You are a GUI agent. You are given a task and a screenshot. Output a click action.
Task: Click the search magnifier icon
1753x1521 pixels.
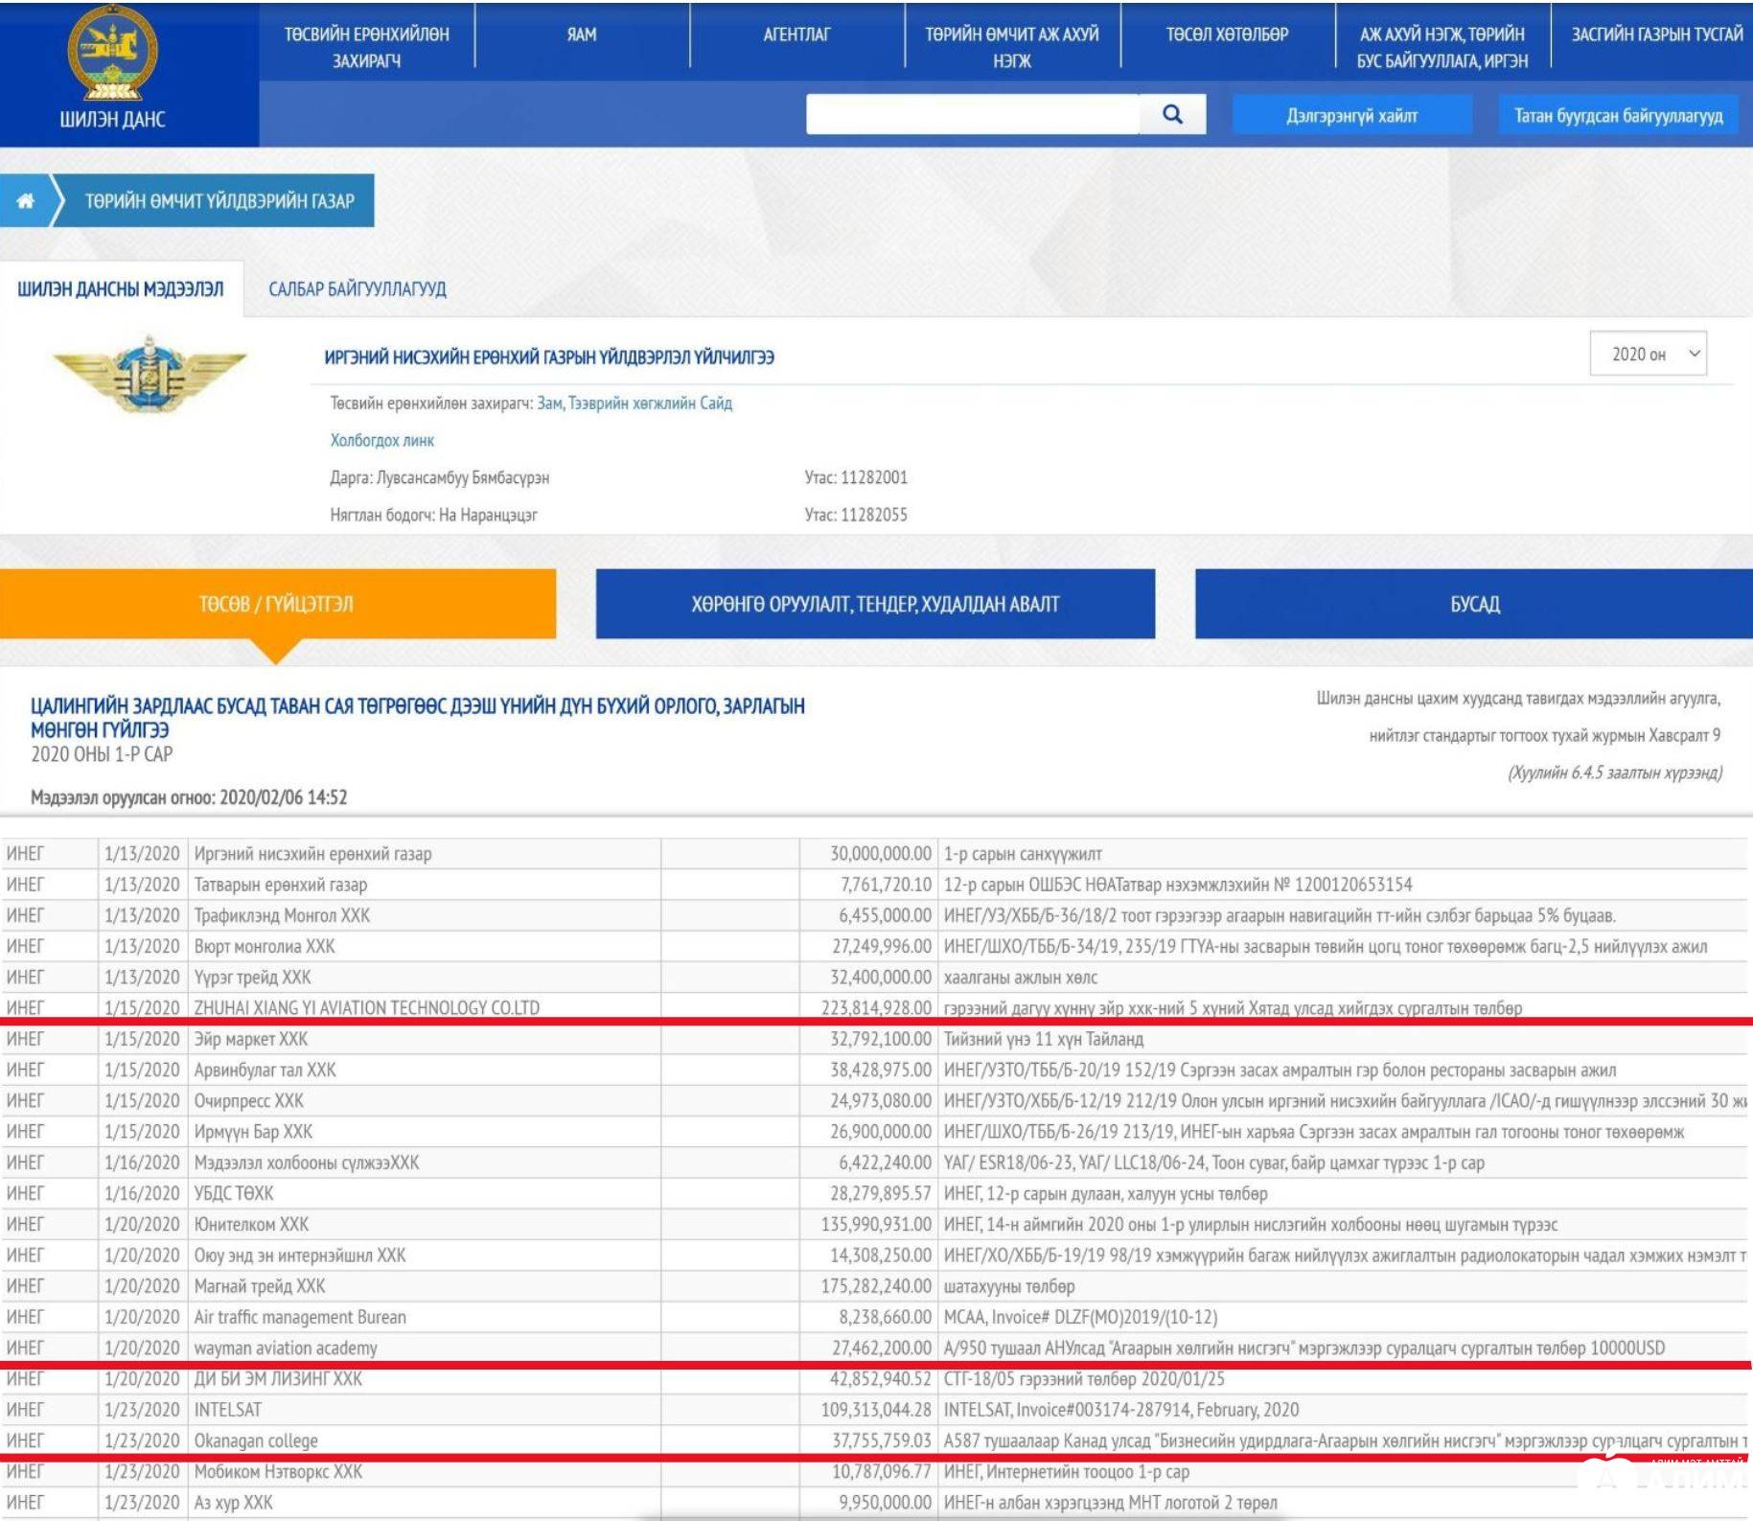[x=1172, y=115]
